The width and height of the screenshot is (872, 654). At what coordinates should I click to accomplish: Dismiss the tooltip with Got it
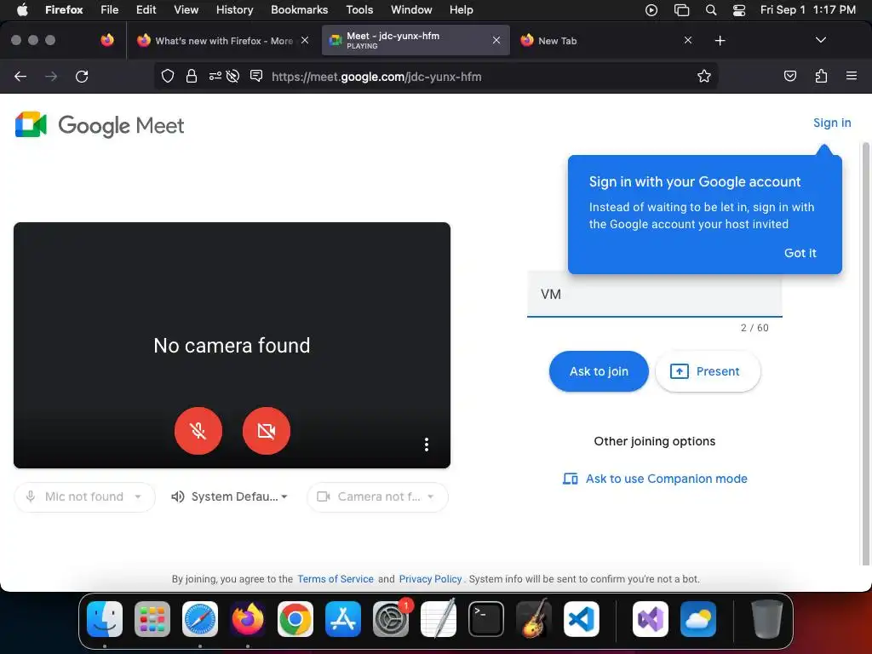point(800,253)
